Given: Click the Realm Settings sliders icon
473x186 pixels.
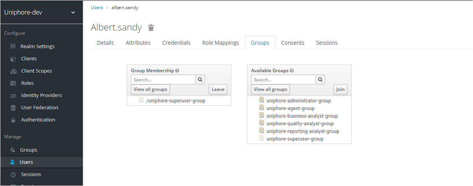Looking at the screenshot, I should pos(12,46).
